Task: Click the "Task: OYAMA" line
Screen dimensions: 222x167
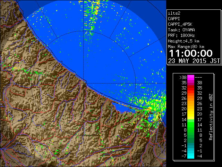Action: (x=181, y=30)
